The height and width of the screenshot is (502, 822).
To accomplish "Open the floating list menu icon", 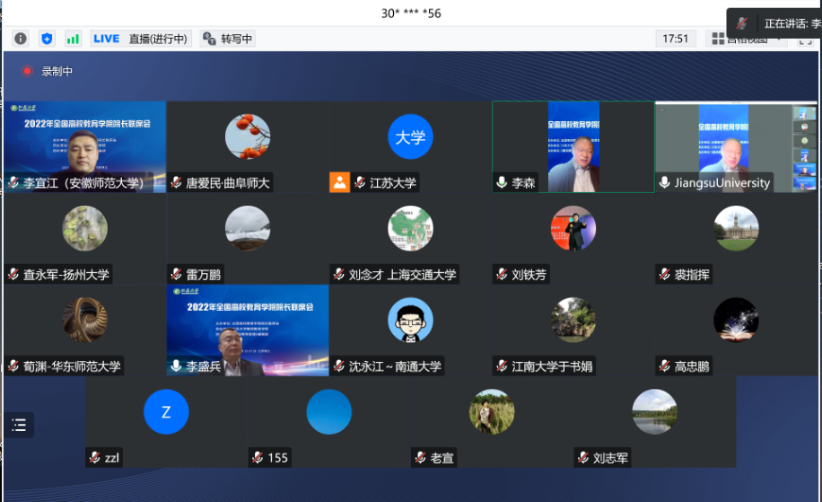I will pyautogui.click(x=19, y=425).
